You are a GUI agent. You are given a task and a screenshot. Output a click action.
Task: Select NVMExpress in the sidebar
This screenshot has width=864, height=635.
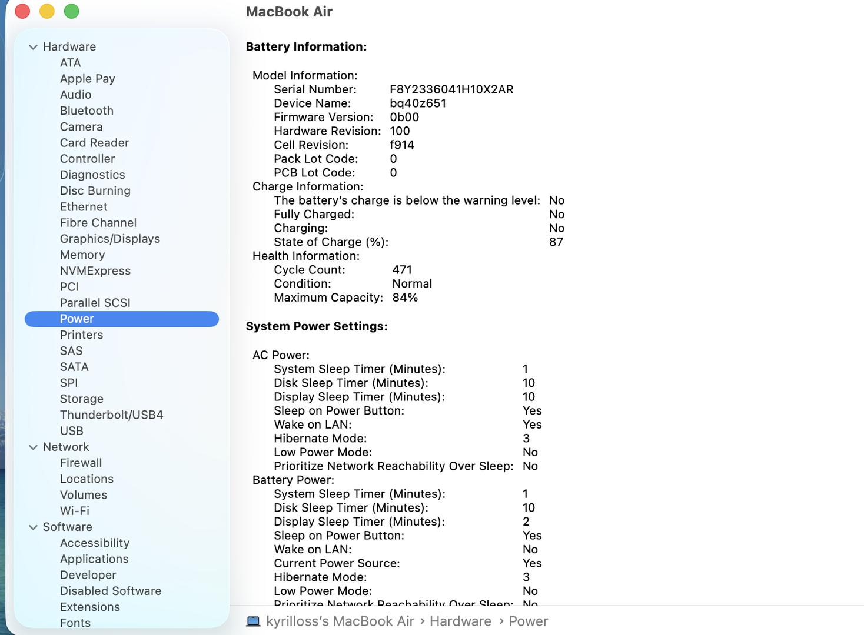pos(95,271)
